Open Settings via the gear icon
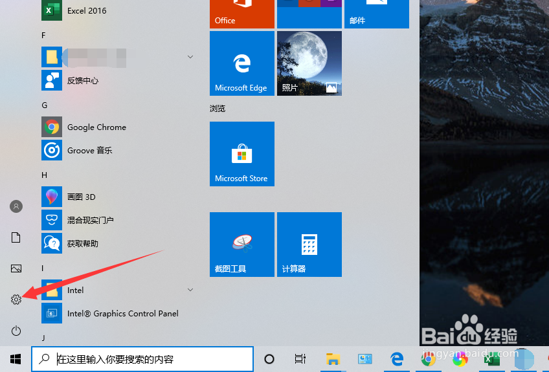 16,299
